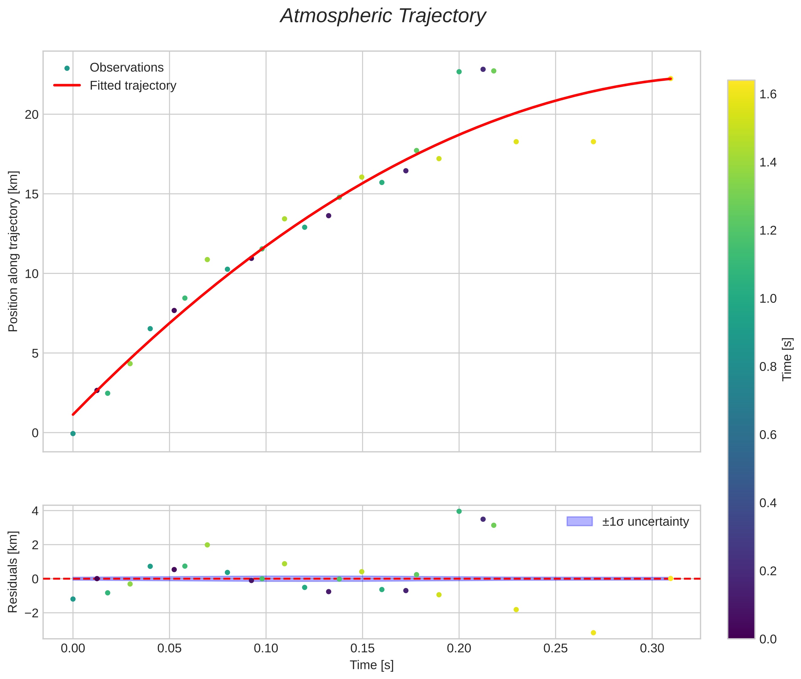Click the y-axis tick label '10' on the top plot

click(x=32, y=274)
